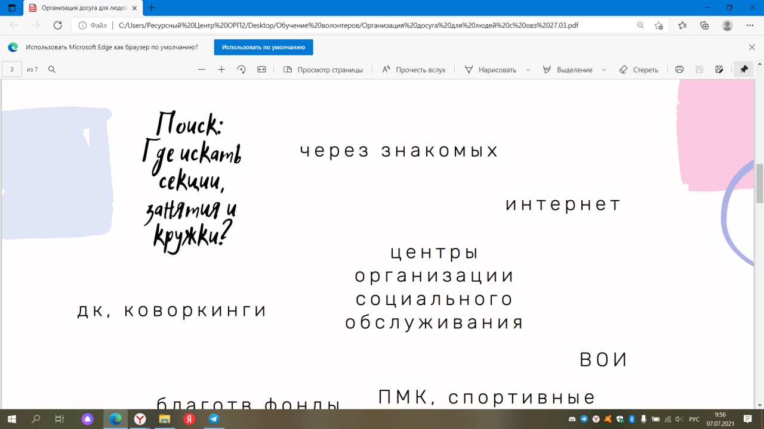Open the Favorites list
The image size is (764, 429).
click(x=682, y=25)
